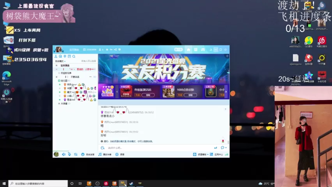Click the share icon in YY title bar
The width and height of the screenshot is (332, 187).
[115, 49]
